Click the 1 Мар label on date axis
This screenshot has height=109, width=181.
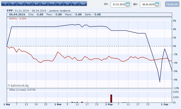click(x=109, y=104)
